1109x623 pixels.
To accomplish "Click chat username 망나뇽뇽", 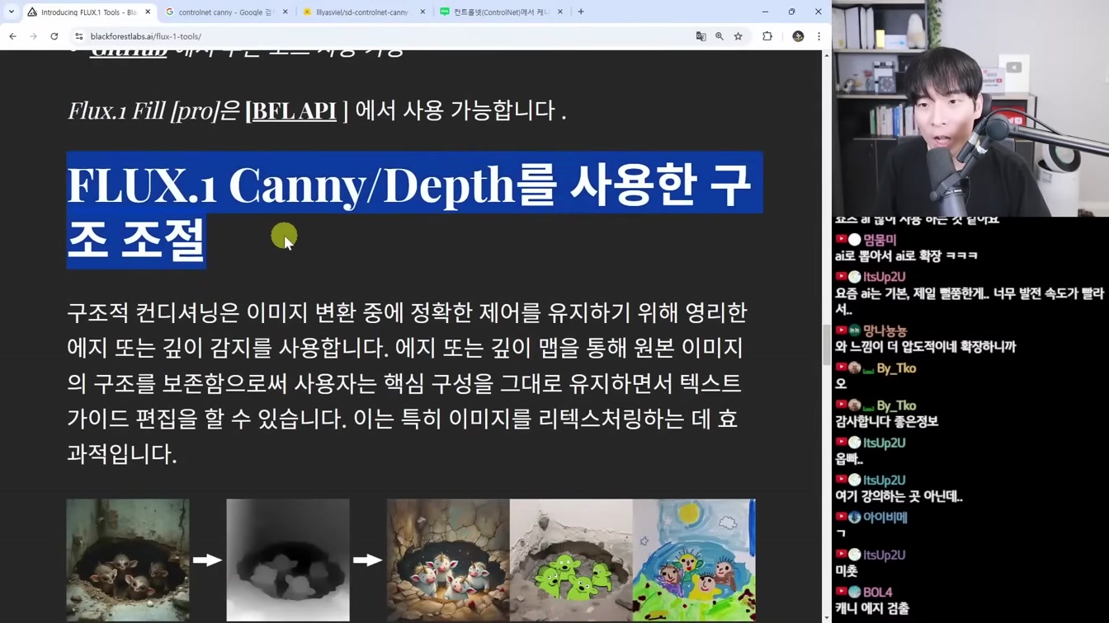I will click(x=885, y=330).
